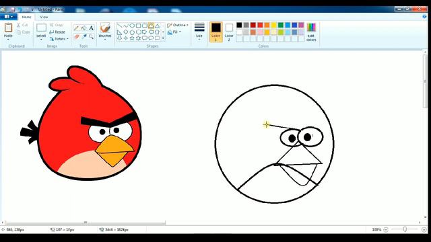Click the zoom out minus button
The width and height of the screenshot is (431, 242).
pyautogui.click(x=386, y=230)
